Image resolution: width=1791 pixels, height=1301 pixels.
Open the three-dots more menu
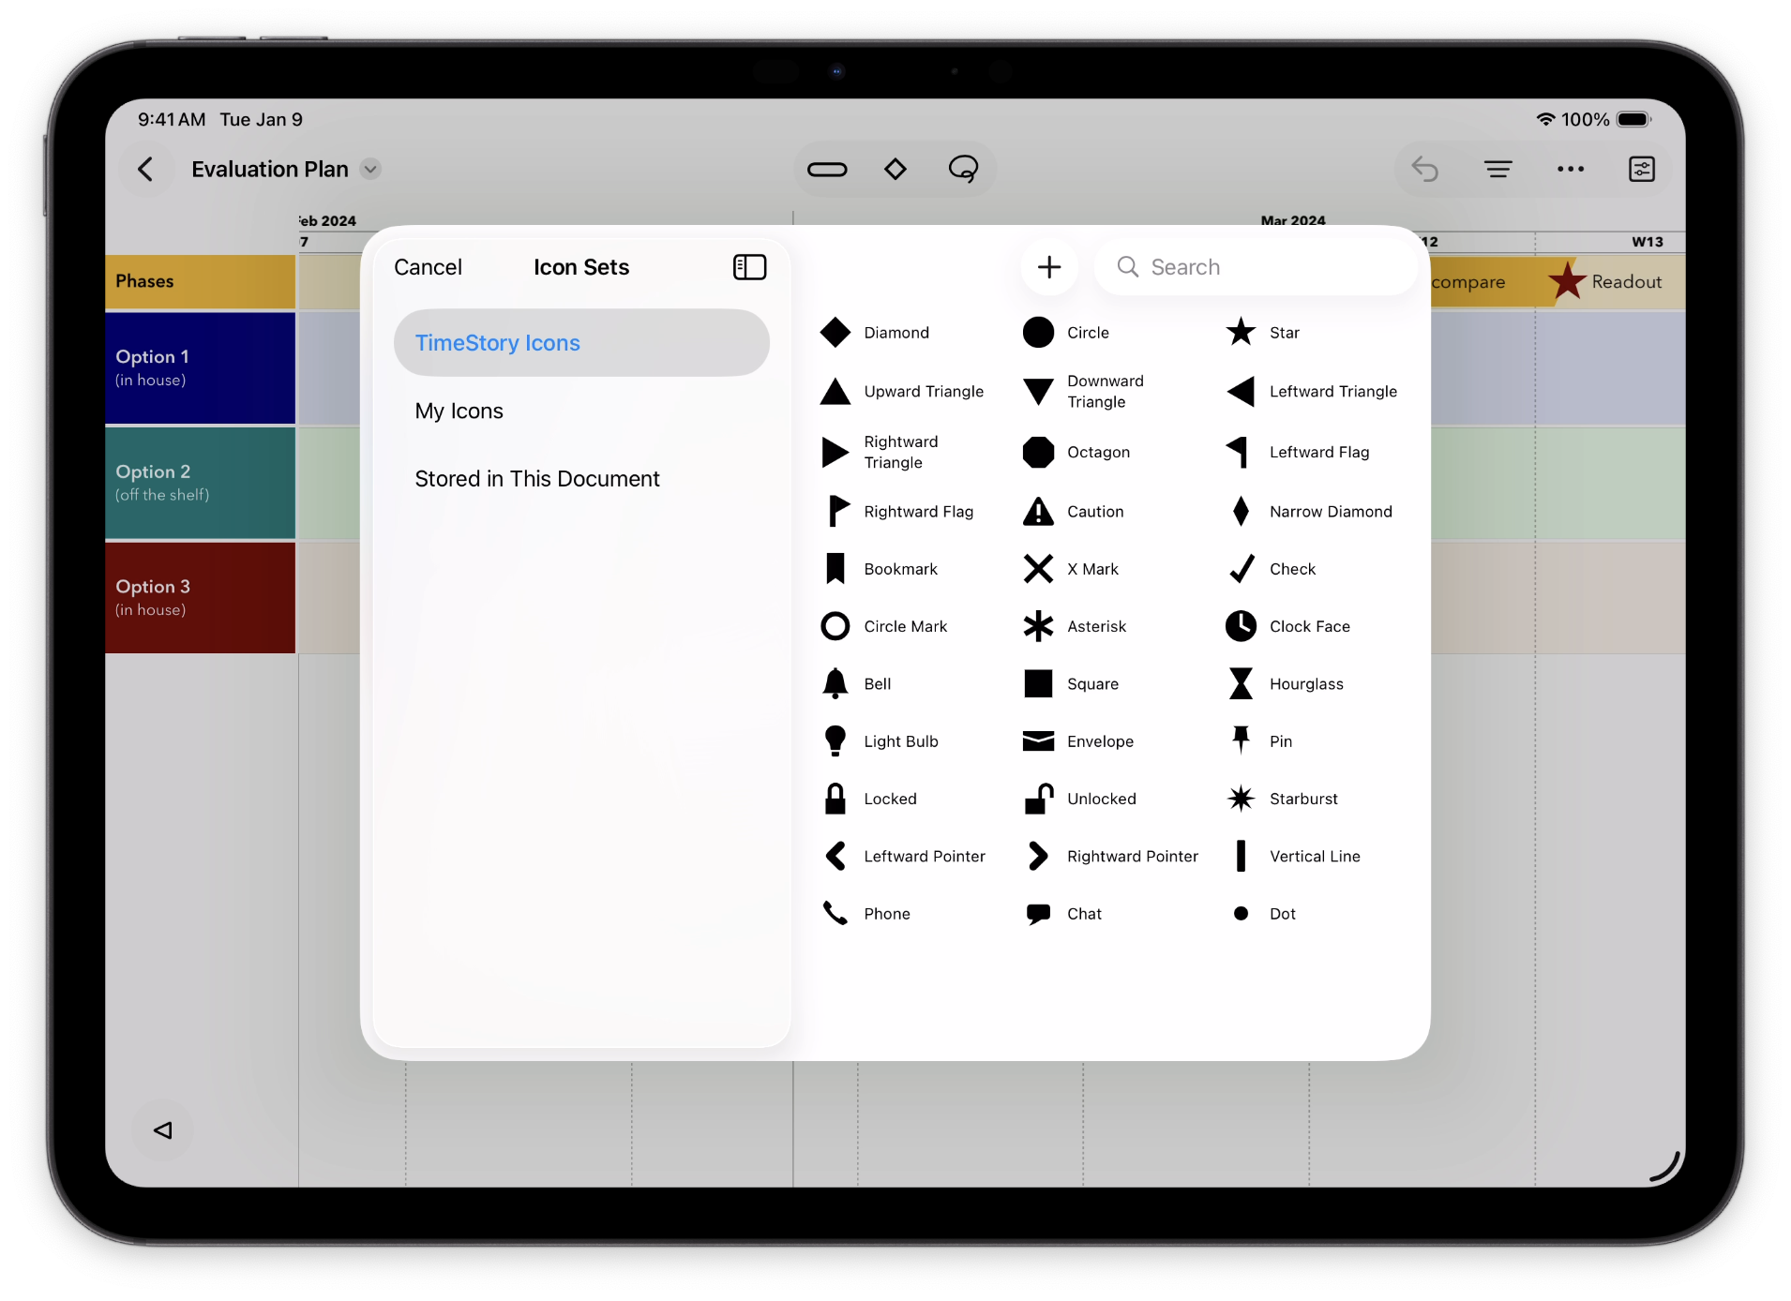tap(1570, 170)
